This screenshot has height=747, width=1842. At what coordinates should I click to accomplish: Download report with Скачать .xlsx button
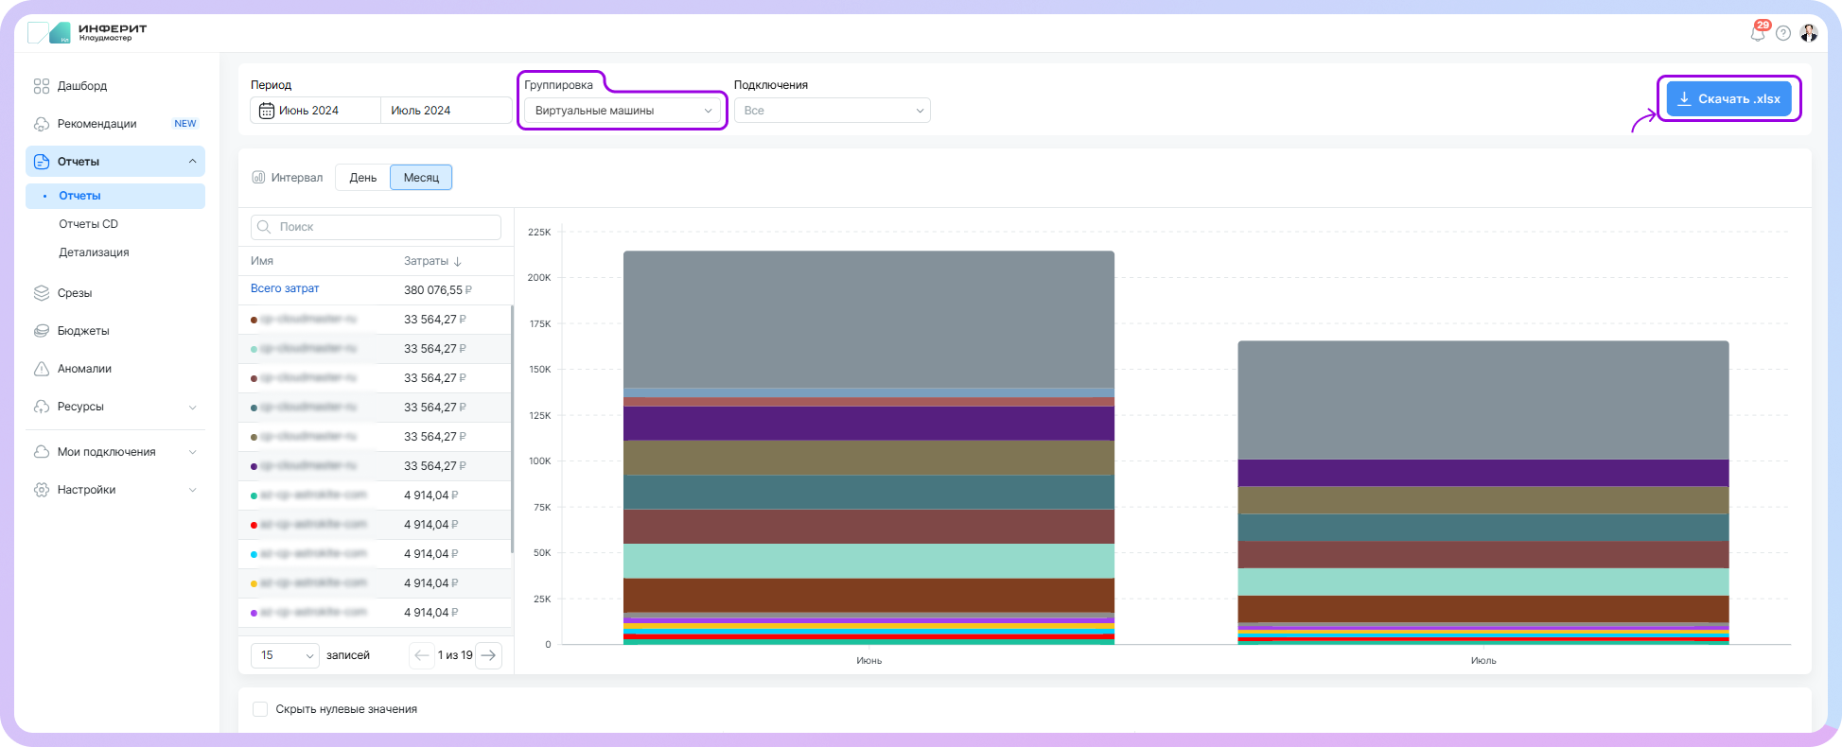tap(1728, 99)
